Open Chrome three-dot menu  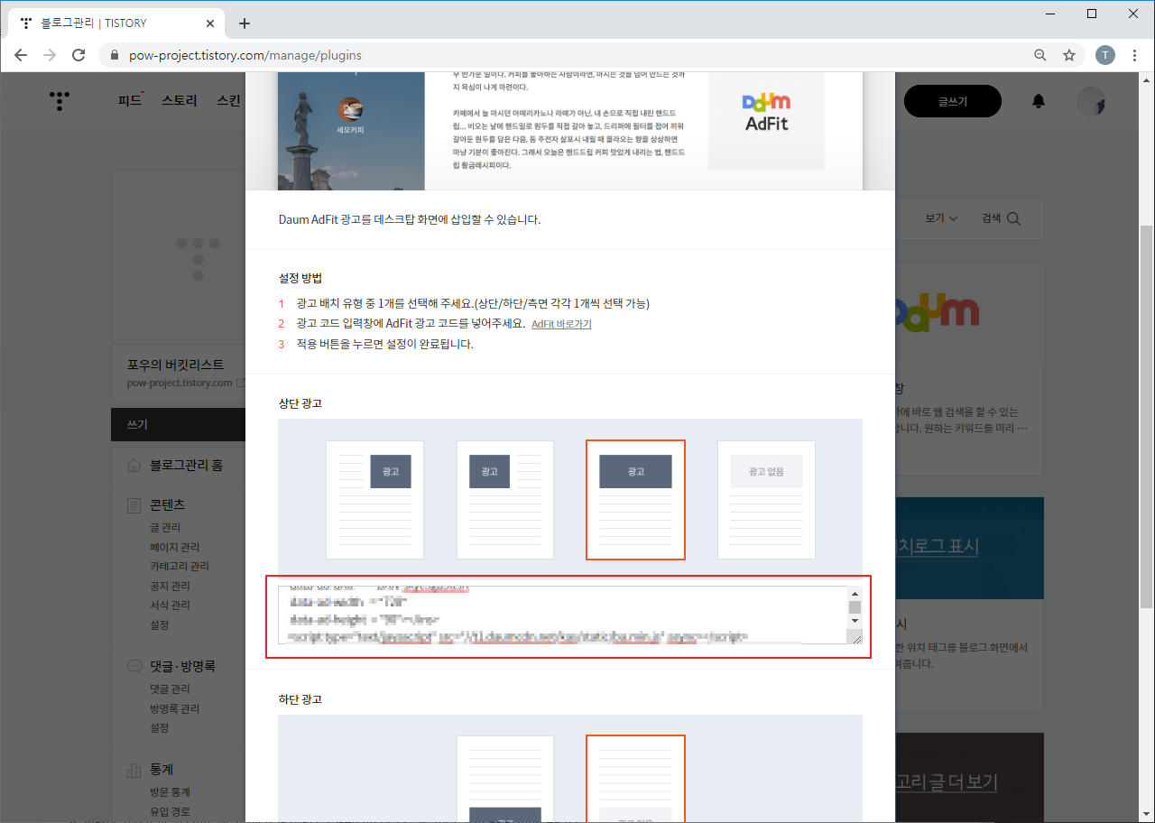point(1134,55)
